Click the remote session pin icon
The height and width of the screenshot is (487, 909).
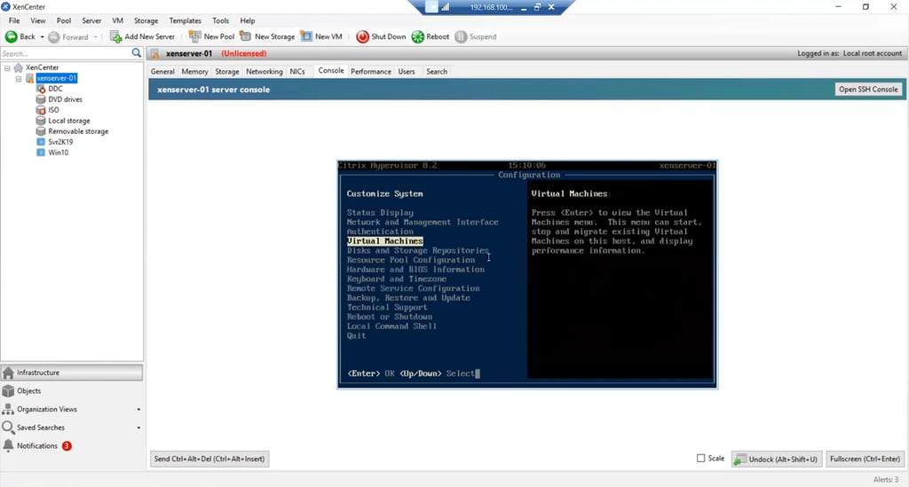[432, 7]
